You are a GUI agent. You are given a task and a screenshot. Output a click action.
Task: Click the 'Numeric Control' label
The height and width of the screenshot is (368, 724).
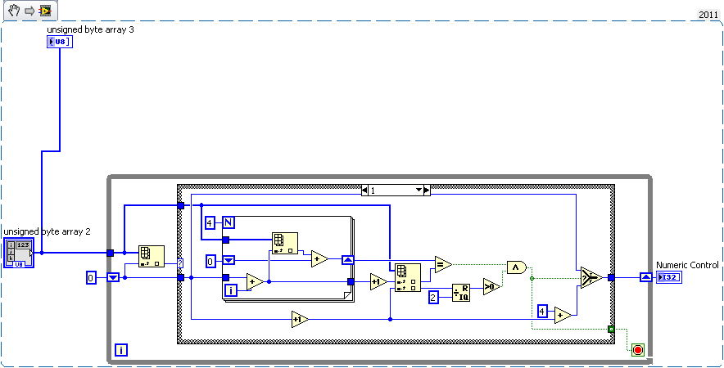tap(687, 265)
